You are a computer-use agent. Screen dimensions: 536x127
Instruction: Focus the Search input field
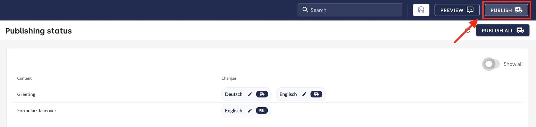pos(354,10)
